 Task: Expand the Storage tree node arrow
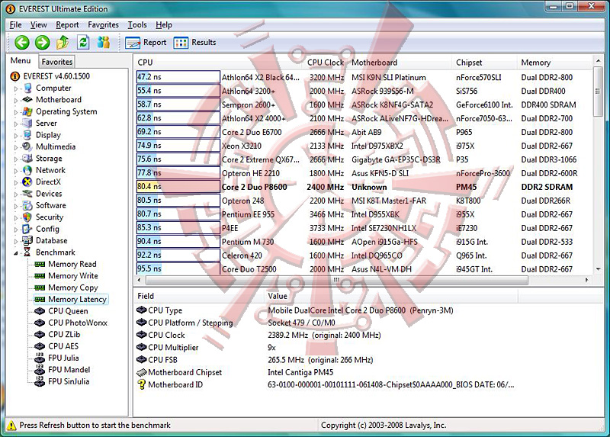pyautogui.click(x=16, y=159)
